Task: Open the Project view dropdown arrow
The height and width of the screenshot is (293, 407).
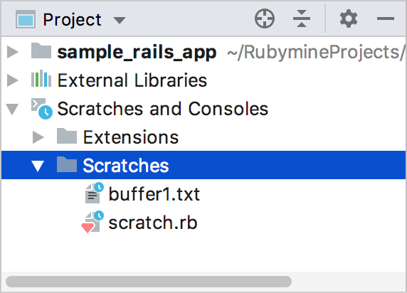Action: (120, 20)
